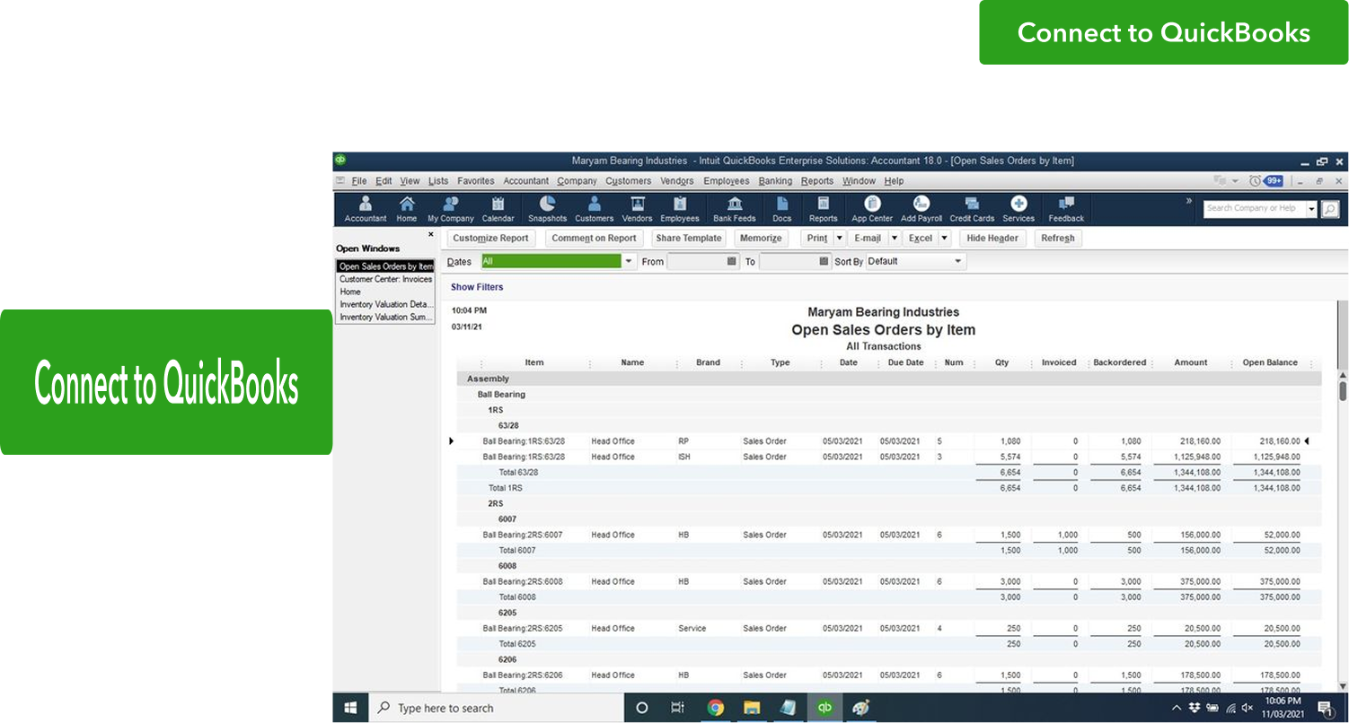Click Windows Type here to search box
Image resolution: width=1349 pixels, height=723 pixels.
pyautogui.click(x=497, y=708)
